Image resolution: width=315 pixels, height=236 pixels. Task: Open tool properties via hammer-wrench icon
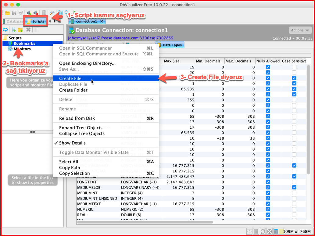[x=52, y=13]
